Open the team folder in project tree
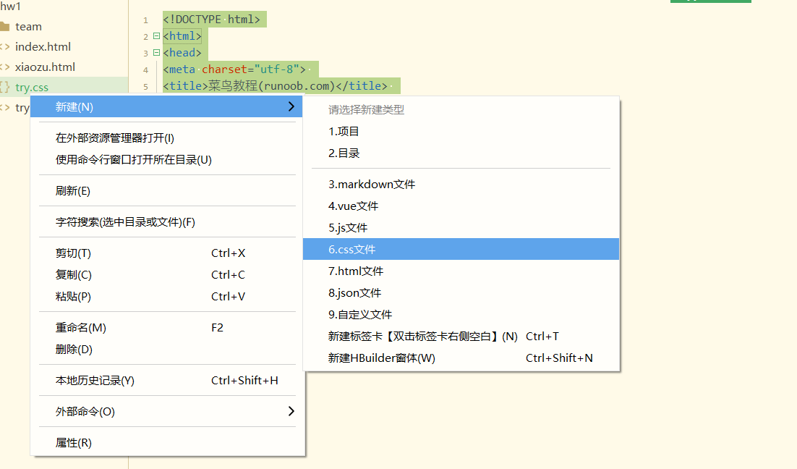The image size is (797, 469). point(28,27)
